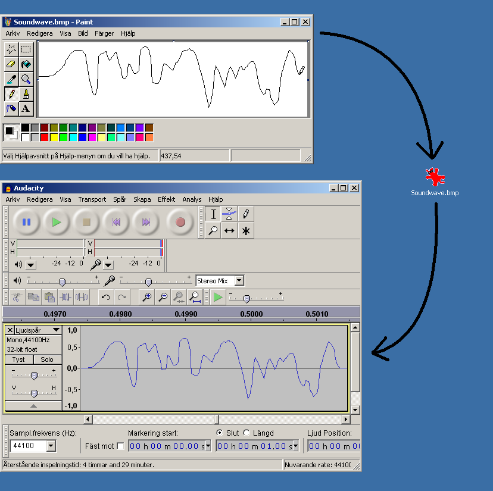The width and height of the screenshot is (493, 491).
Task: Select the Brush tool in Paint
Action: (x=26, y=94)
